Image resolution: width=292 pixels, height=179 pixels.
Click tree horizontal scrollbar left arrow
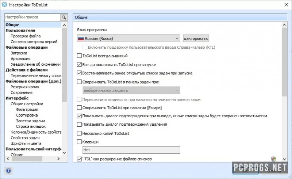click(8, 159)
